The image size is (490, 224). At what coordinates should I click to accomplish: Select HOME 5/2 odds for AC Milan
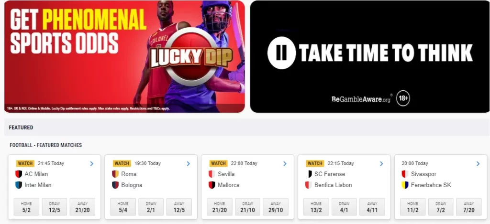point(26,206)
